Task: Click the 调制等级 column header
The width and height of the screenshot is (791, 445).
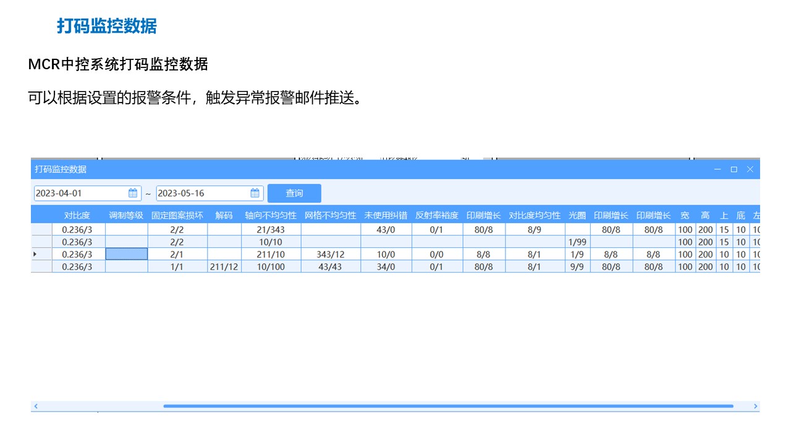Action: pyautogui.click(x=126, y=215)
